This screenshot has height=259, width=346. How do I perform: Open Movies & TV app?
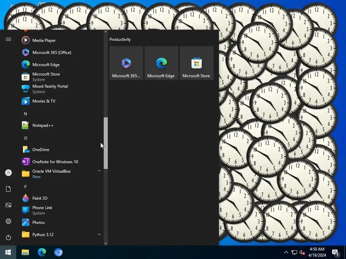pos(62,101)
